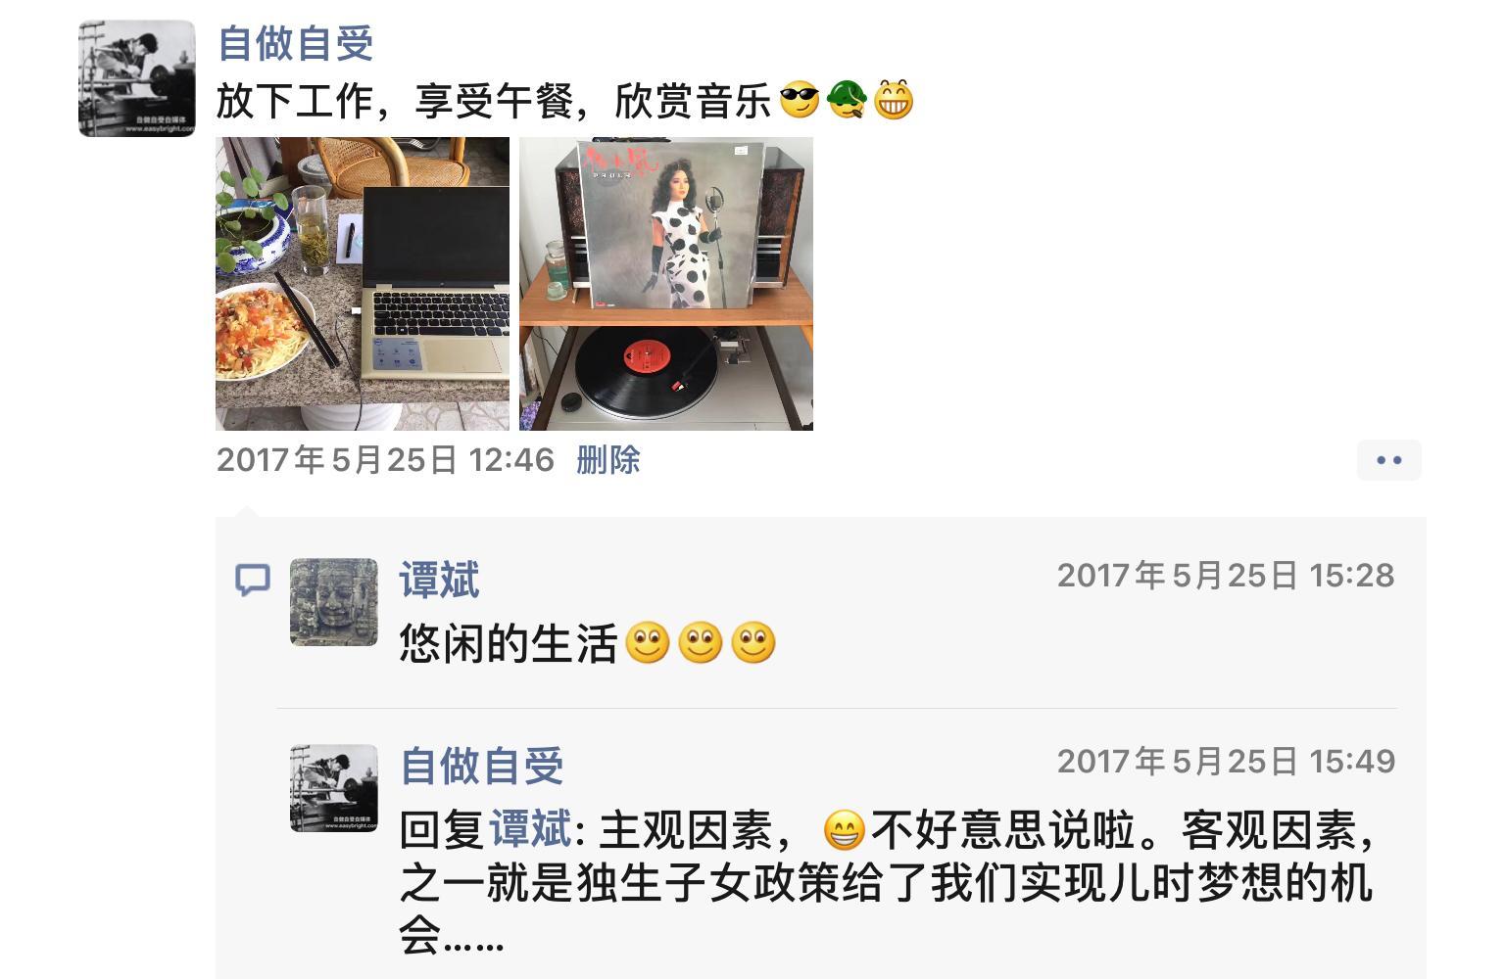
Task: Open 自做自受 avatar in reply
Action: click(x=334, y=788)
